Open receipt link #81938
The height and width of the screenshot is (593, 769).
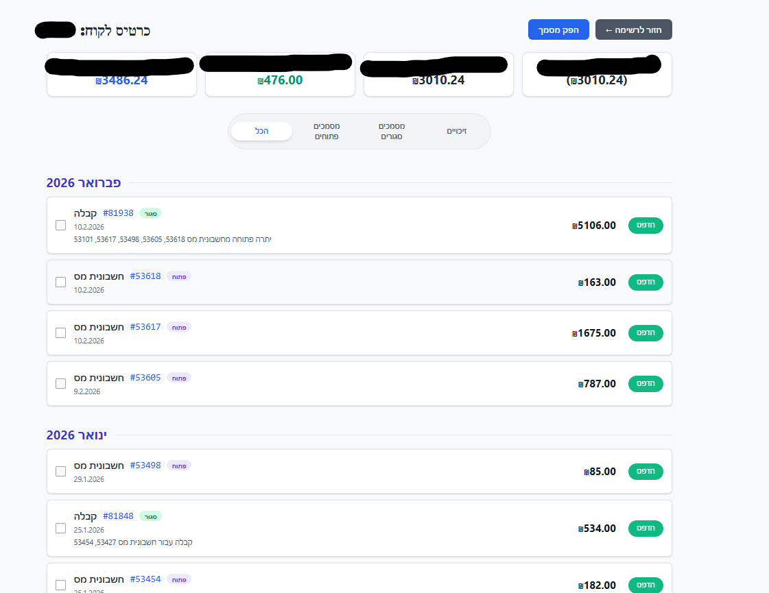coord(118,213)
